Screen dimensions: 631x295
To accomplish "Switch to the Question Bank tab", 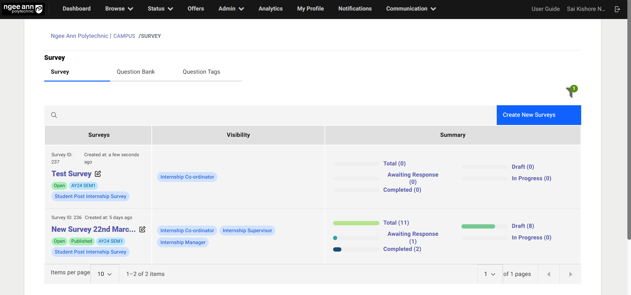I will click(136, 72).
